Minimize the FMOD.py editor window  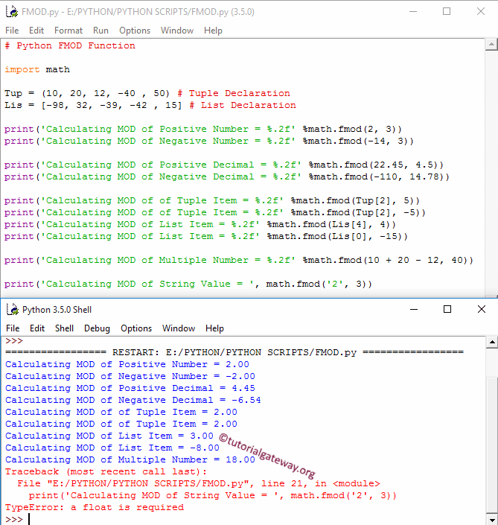413,11
